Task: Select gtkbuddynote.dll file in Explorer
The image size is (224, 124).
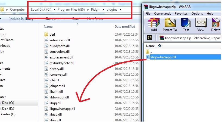Action: [62, 63]
